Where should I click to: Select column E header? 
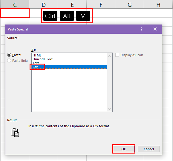point(72,4)
